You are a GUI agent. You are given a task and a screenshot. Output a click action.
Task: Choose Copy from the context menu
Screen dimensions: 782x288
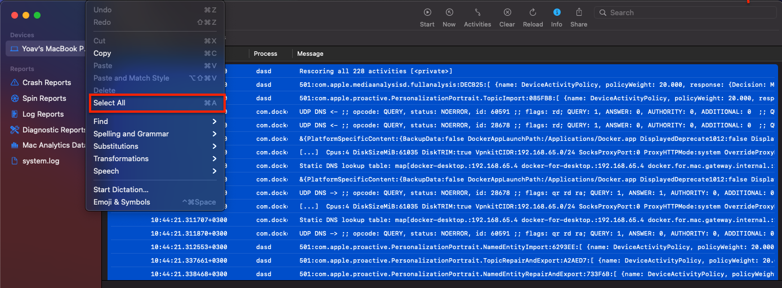(x=102, y=54)
